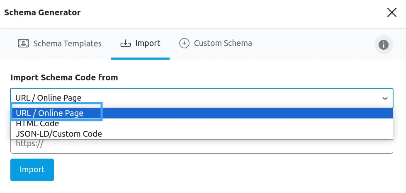
Task: Collapse the dropdown using its chevron arrow
Action: [385, 98]
